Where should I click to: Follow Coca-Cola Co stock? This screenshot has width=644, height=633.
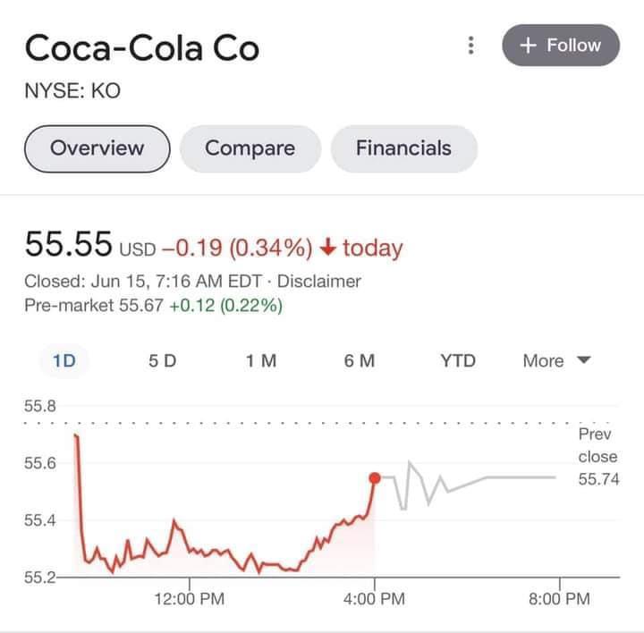click(x=561, y=46)
